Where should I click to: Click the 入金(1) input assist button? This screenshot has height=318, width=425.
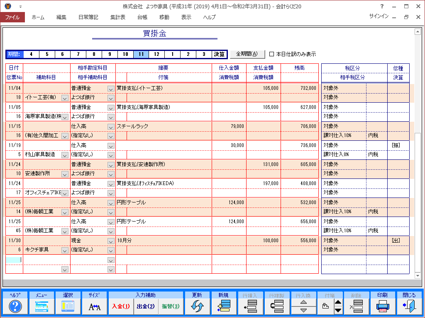[121, 306]
